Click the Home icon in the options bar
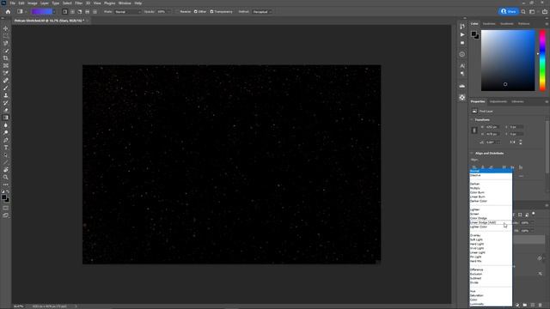Viewport: 550px width, 309px height. 8,11
